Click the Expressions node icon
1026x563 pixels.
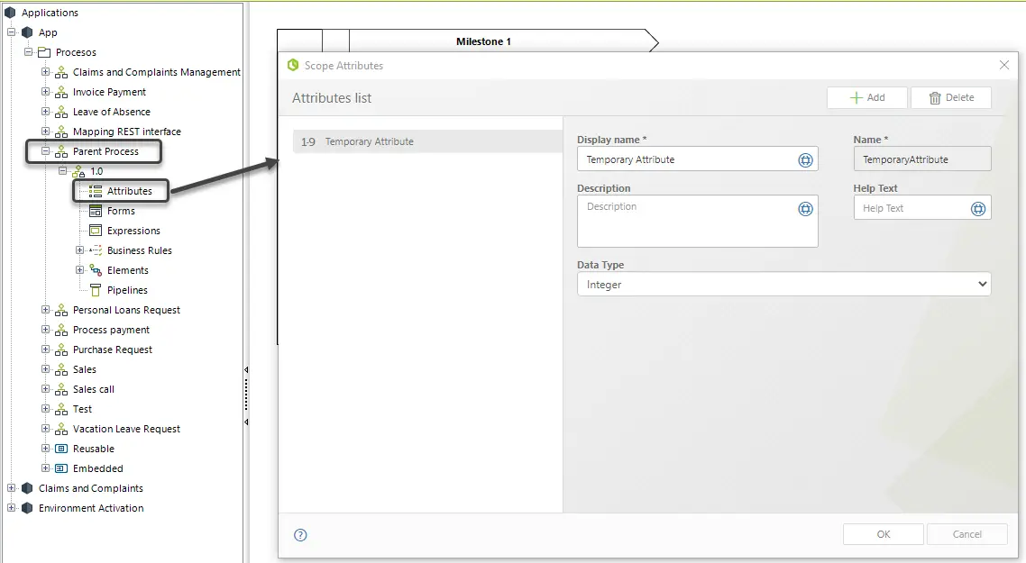[96, 231]
